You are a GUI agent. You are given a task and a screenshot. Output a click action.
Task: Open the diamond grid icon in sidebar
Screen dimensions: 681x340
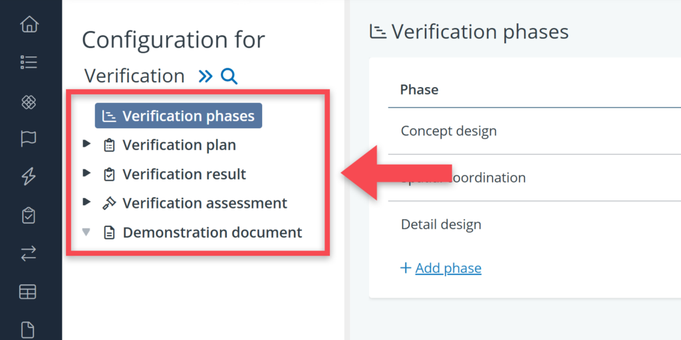[x=29, y=102]
